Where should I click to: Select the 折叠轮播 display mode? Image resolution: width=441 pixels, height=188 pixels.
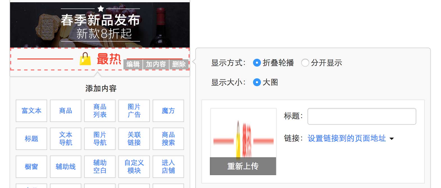tap(257, 63)
